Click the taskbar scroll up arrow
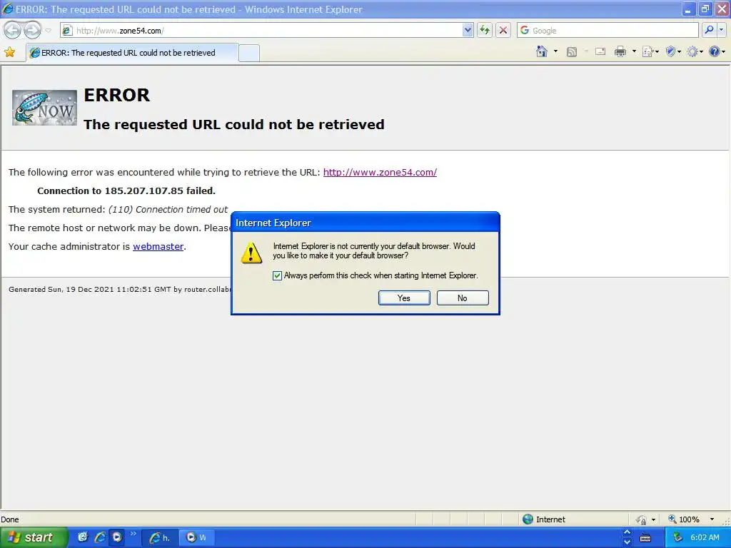The height and width of the screenshot is (548, 731). click(627, 532)
